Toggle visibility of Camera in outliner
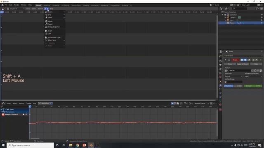The width and height of the screenshot is (264, 148). tap(262, 17)
